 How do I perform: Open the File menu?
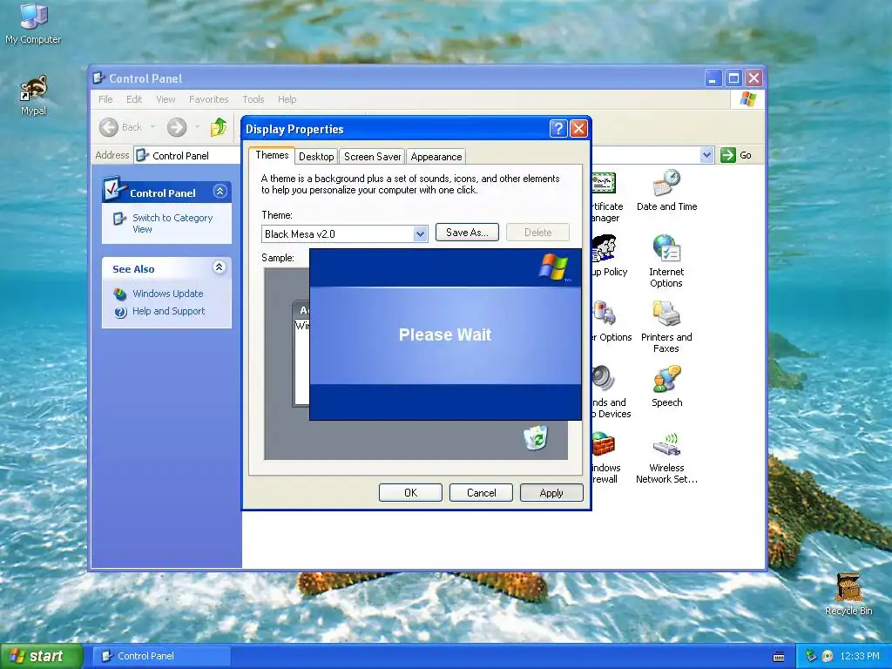(105, 99)
